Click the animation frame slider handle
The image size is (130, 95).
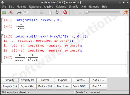point(86,12)
